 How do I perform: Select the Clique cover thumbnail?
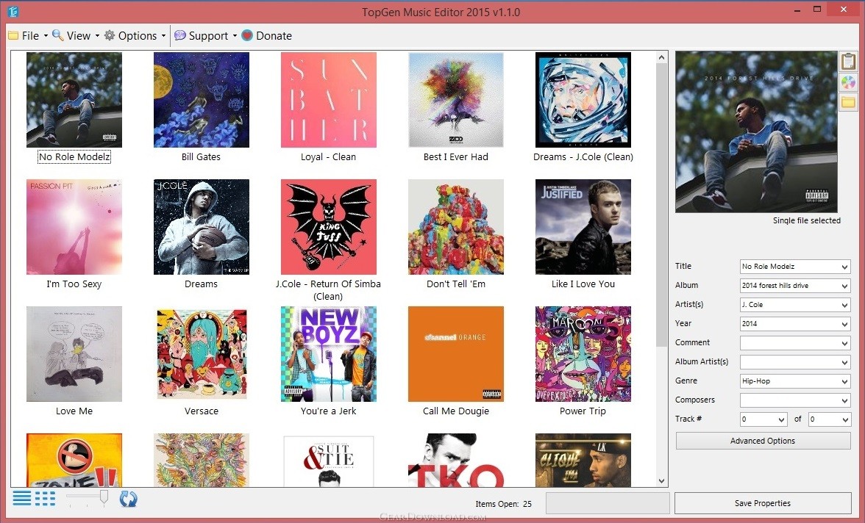point(583,460)
